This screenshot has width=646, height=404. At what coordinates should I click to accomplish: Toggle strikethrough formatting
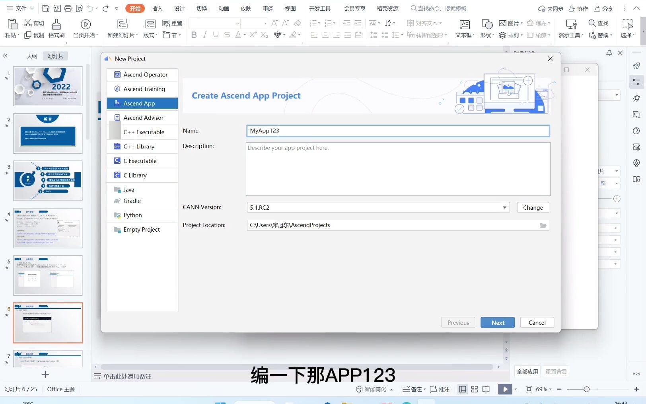click(227, 35)
